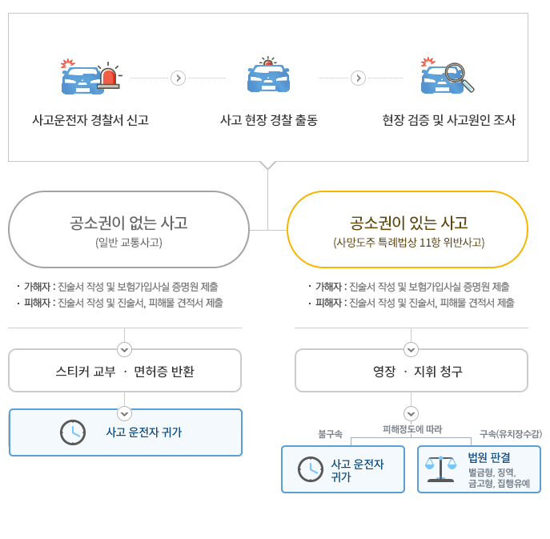Click the chevron above 영장 지휘 청구 box
550x539 pixels.
(411, 349)
